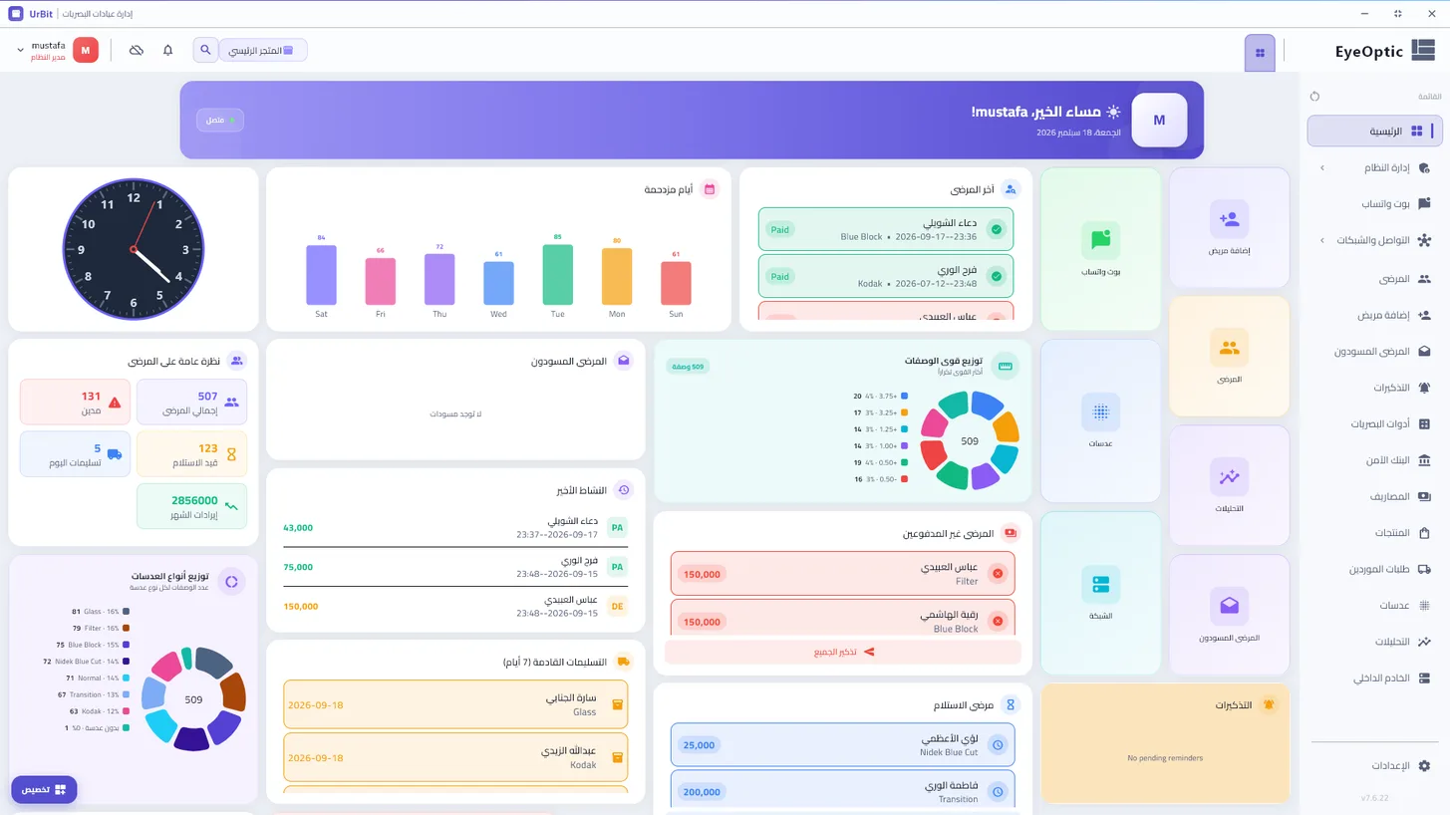This screenshot has width=1450, height=815.
Task: Open the بوت واتساب green tile
Action: (1100, 248)
